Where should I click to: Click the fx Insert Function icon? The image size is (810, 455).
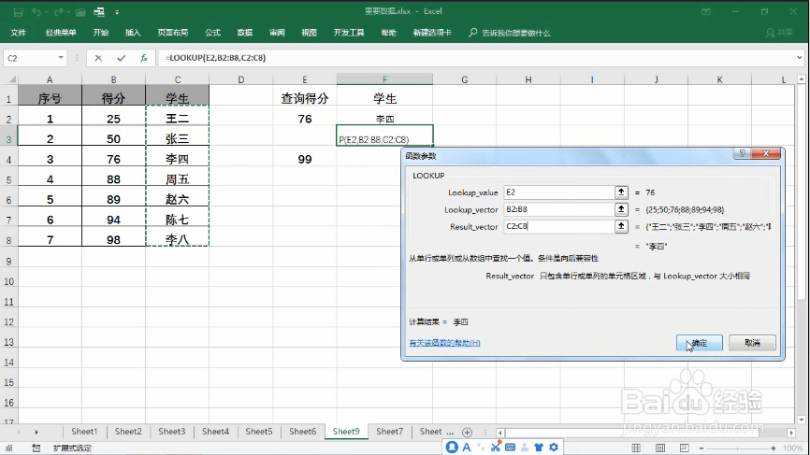[x=144, y=58]
